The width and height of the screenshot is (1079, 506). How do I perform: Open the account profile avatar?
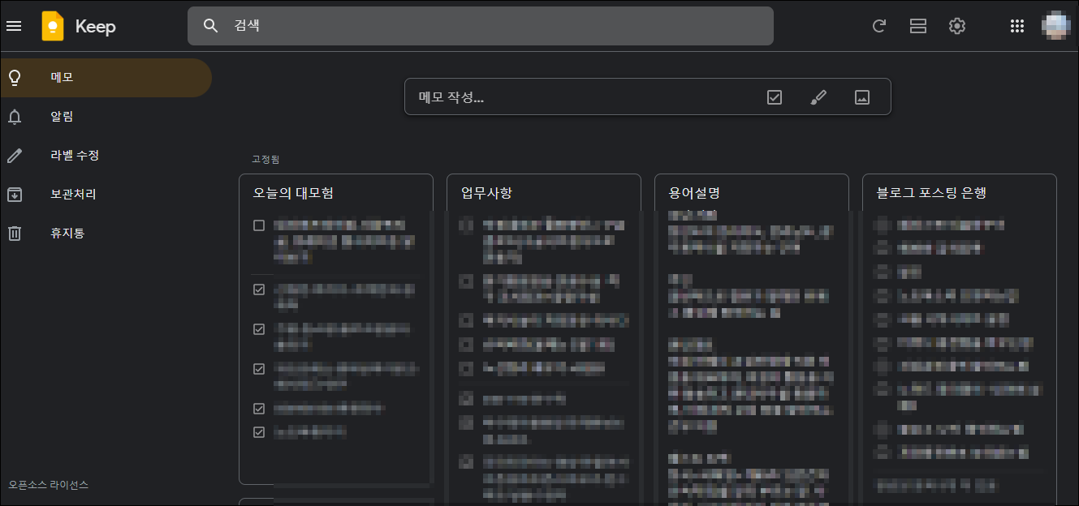(1056, 26)
